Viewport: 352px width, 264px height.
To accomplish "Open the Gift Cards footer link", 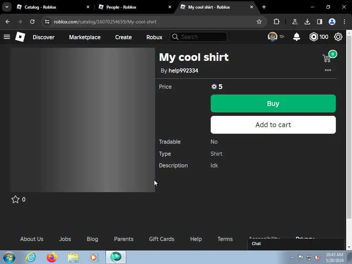I will click(162, 239).
